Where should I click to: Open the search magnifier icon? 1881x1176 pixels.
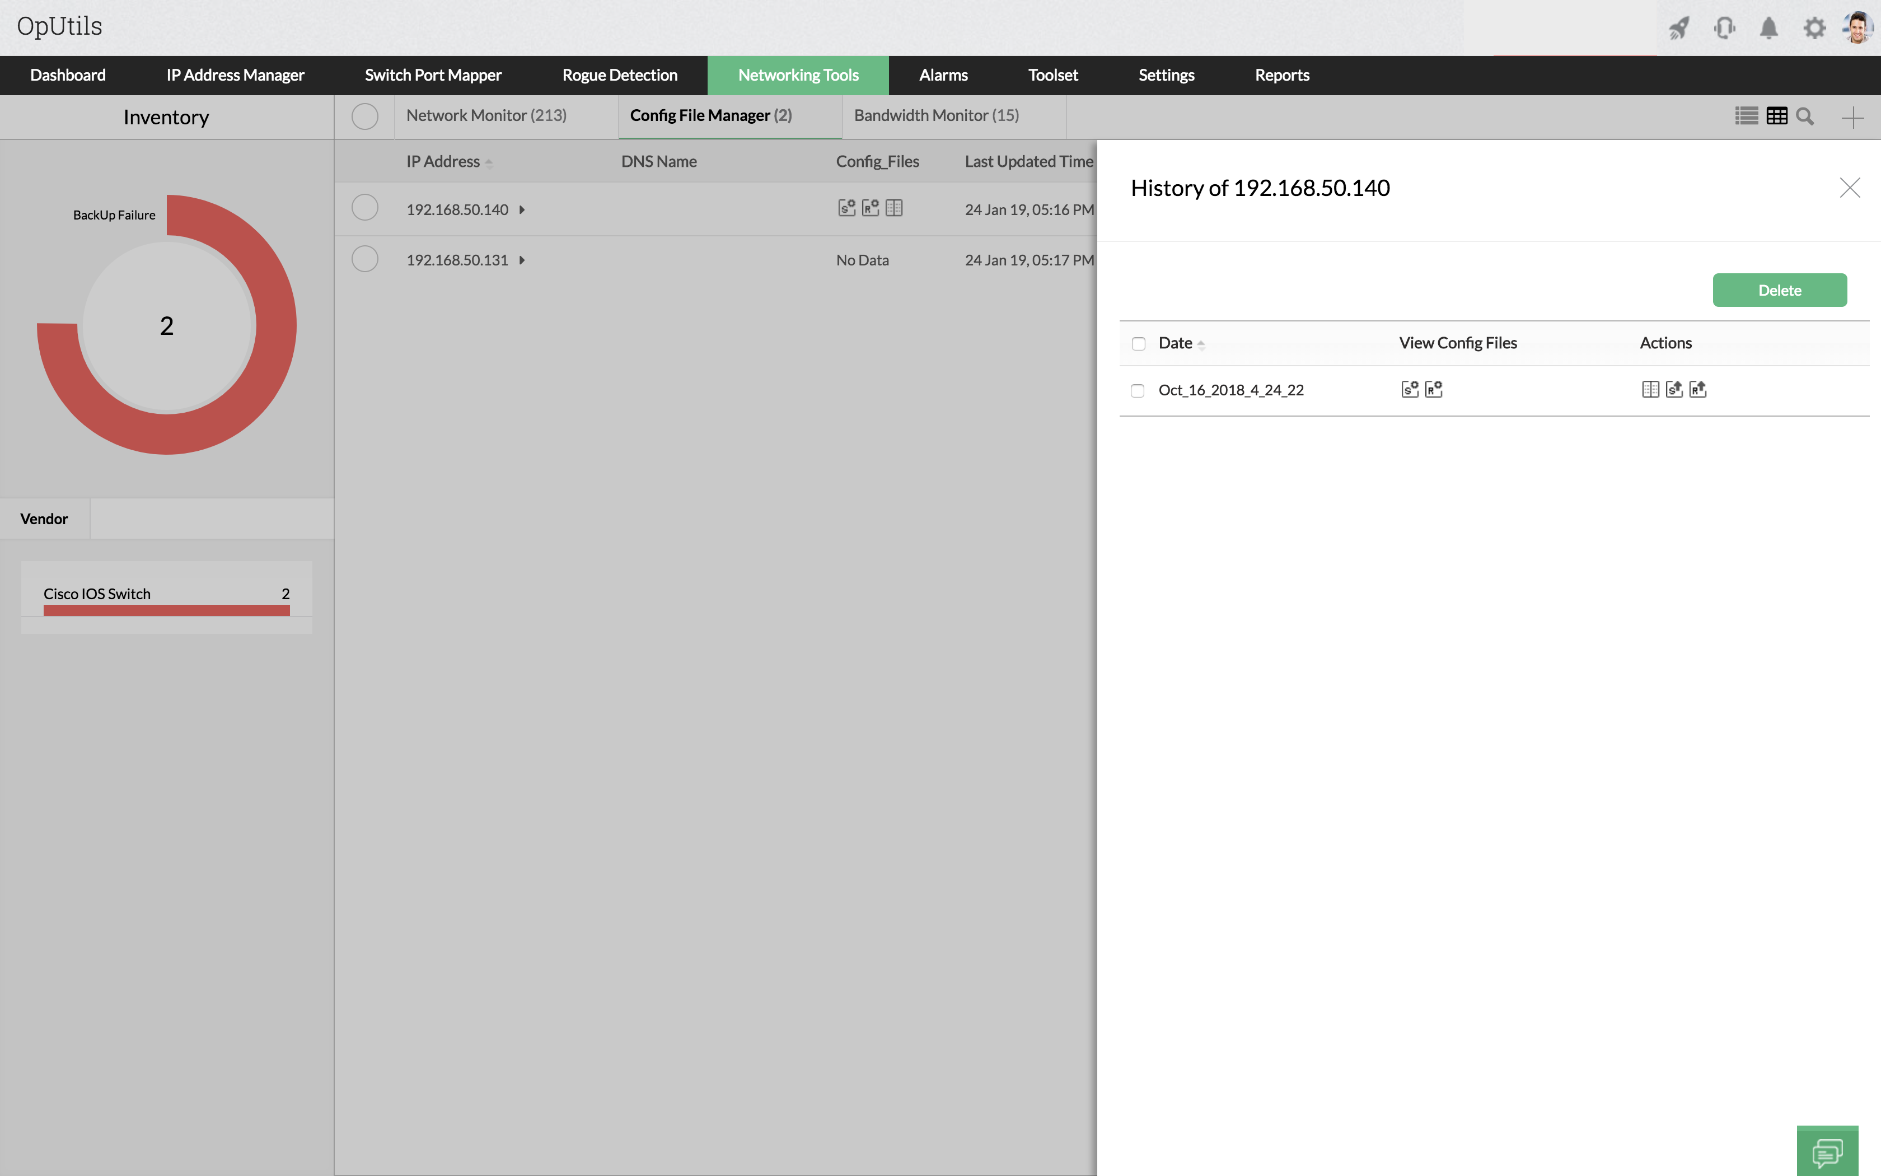[x=1805, y=116]
